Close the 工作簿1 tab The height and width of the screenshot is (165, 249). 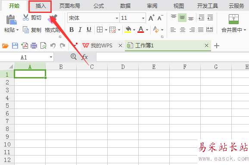point(206,46)
